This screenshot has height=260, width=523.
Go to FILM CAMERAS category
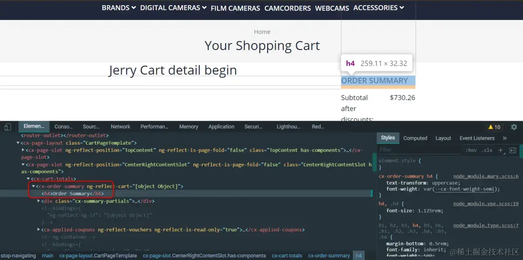tap(235, 8)
